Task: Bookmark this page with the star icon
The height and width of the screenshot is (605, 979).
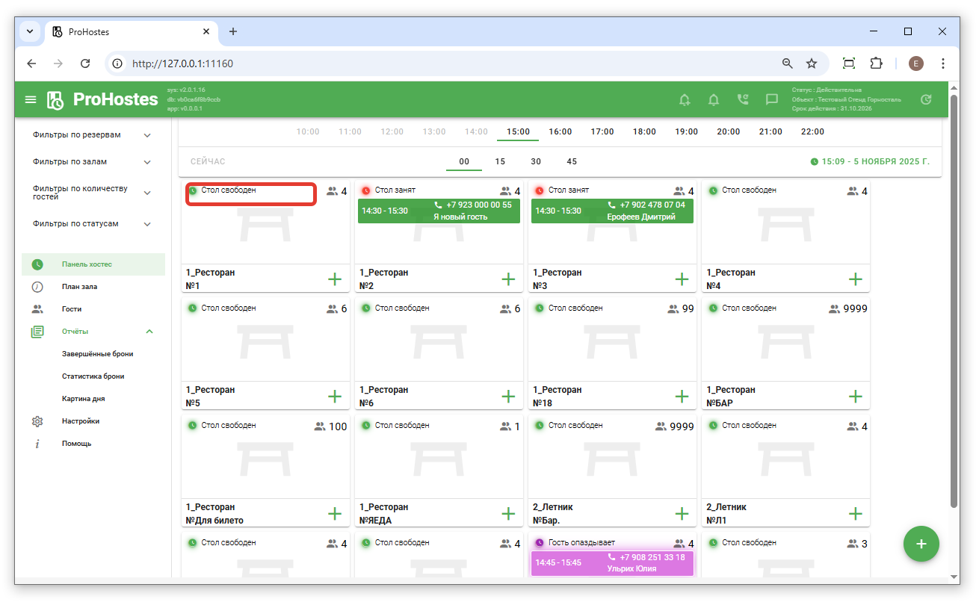Action: [x=812, y=63]
